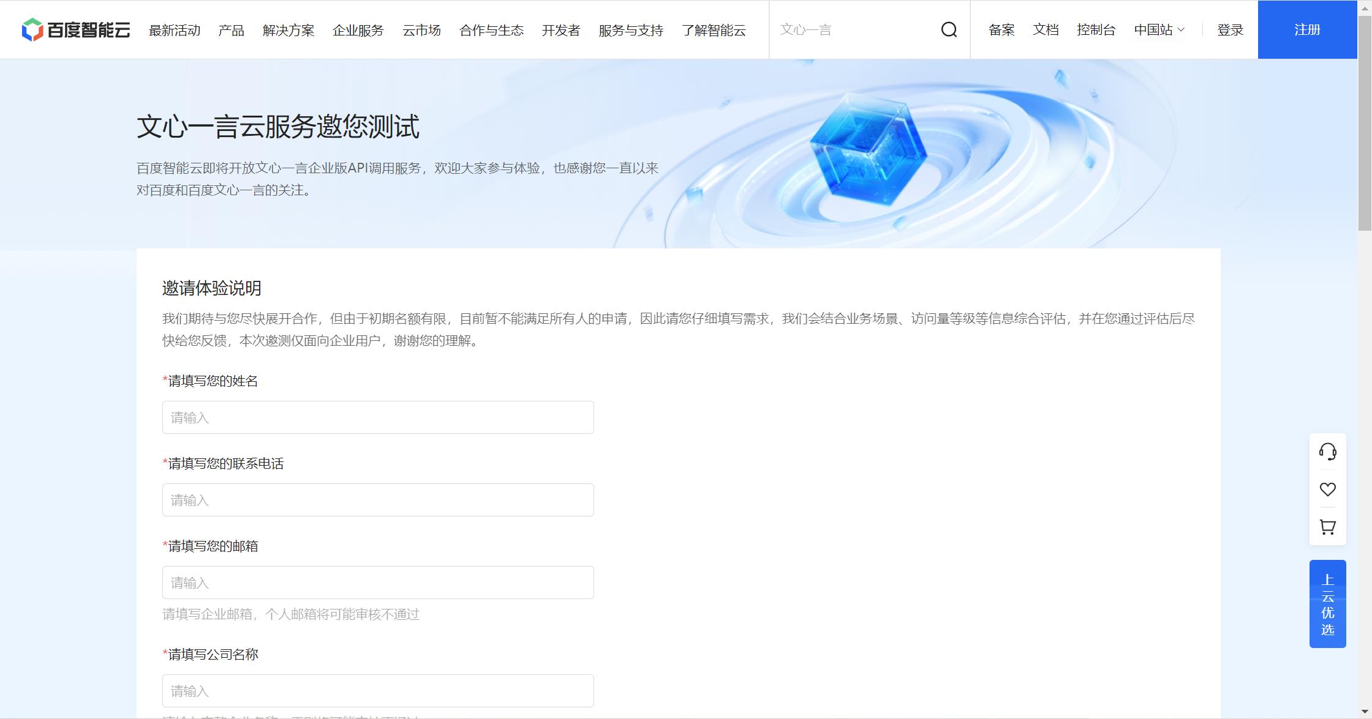
Task: Open the shopping cart icon
Action: (1327, 527)
